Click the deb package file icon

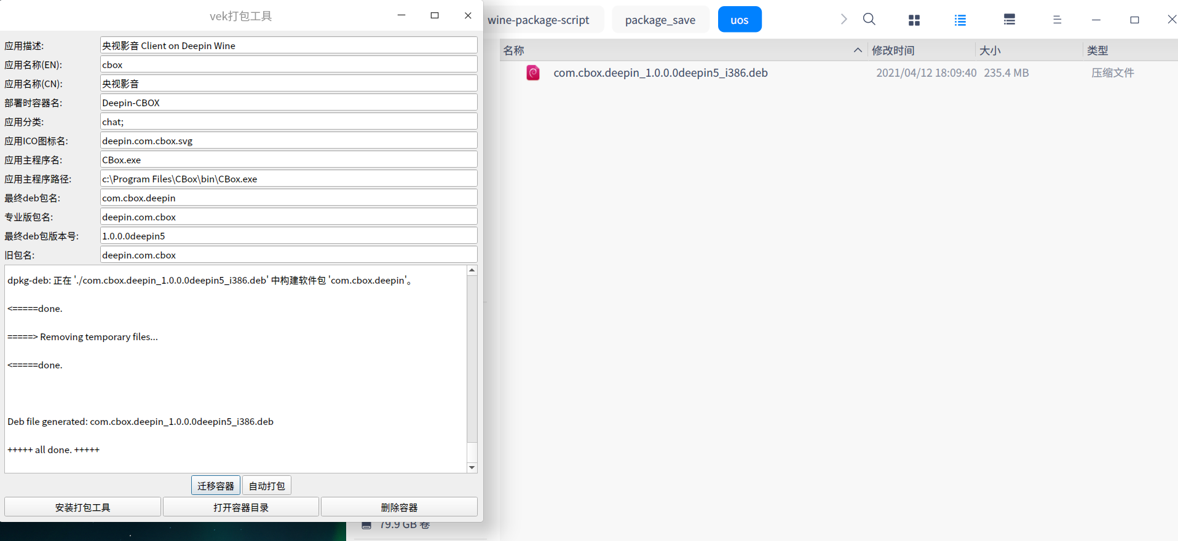[x=533, y=73]
